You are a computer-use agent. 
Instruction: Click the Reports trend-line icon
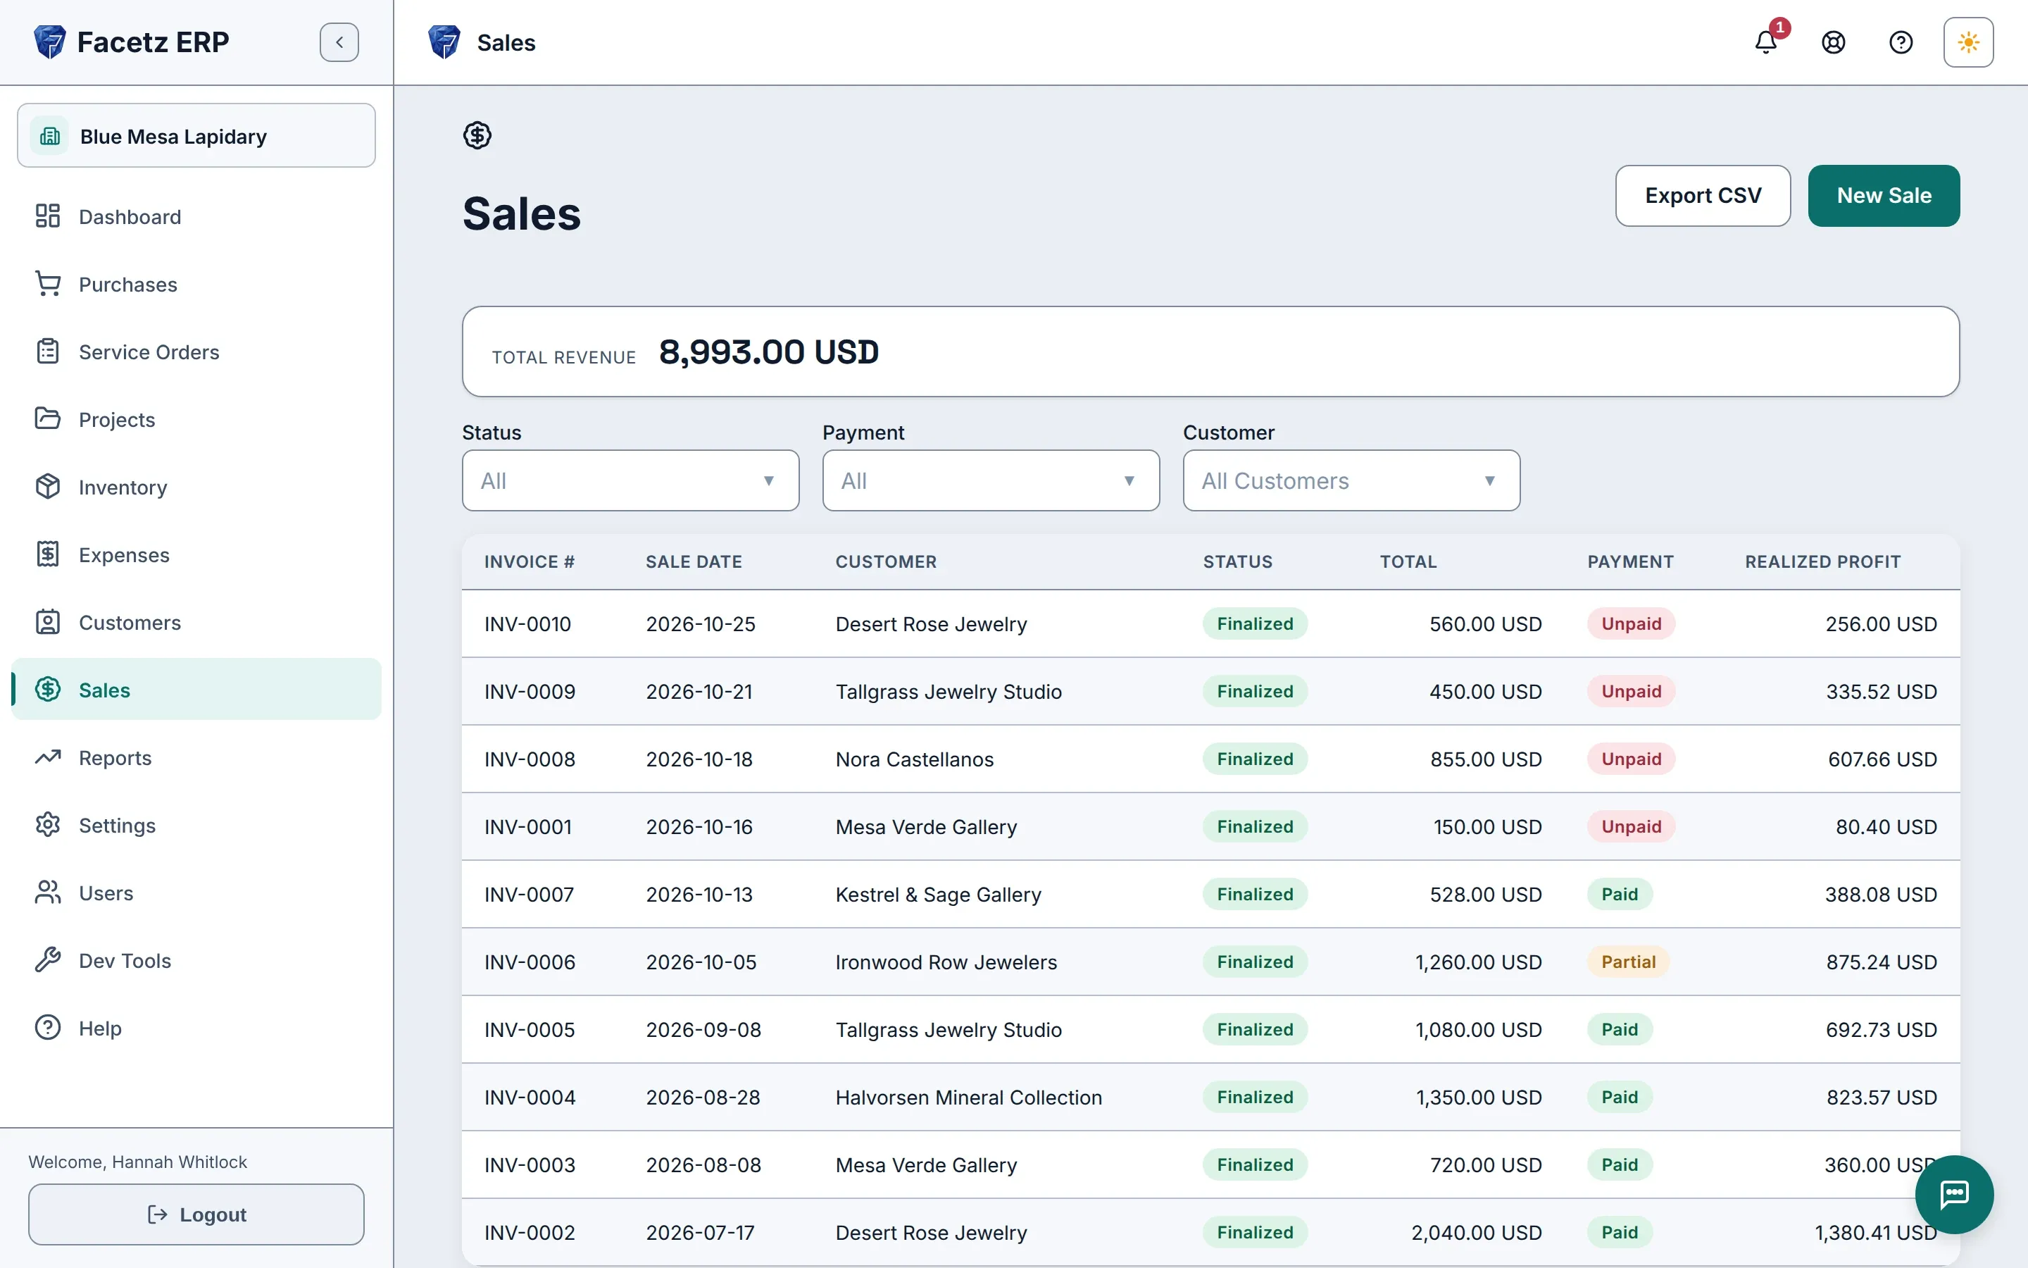tap(48, 757)
